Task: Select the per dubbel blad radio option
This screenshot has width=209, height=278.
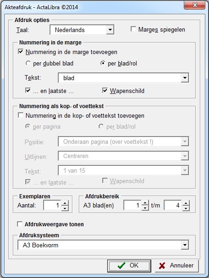Action: (x=28, y=63)
